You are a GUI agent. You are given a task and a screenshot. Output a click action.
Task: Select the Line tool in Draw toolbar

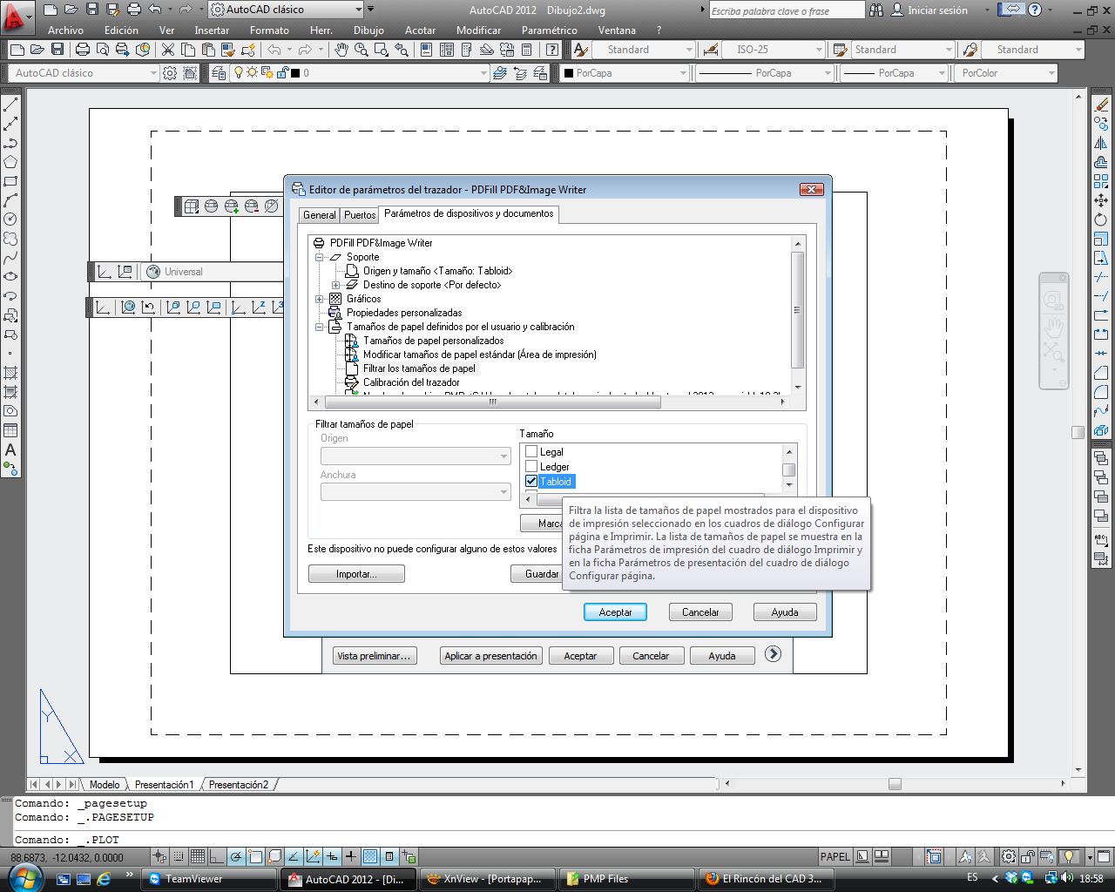10,105
